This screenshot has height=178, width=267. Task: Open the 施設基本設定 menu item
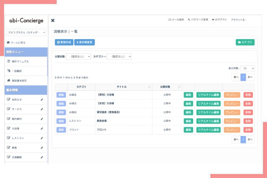[x=26, y=80]
